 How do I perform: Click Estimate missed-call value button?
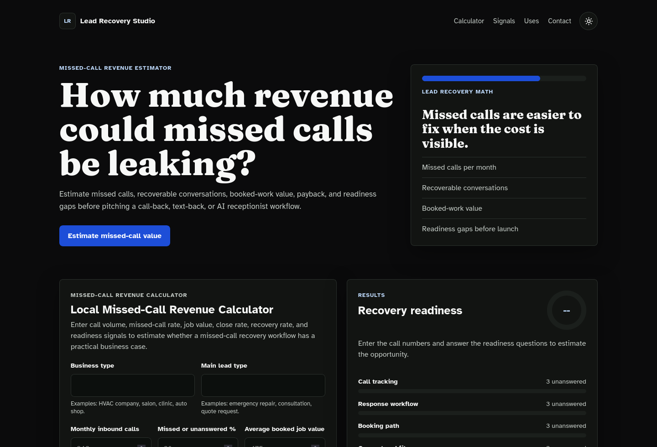pyautogui.click(x=115, y=236)
